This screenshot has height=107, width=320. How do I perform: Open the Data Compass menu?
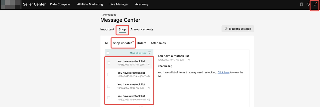pyautogui.click(x=60, y=4)
